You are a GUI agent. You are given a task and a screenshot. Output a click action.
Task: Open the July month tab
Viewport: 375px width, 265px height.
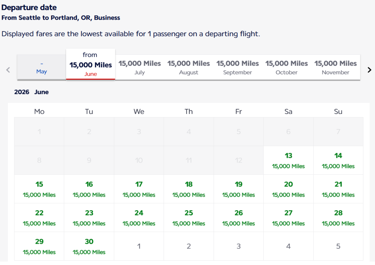click(140, 67)
